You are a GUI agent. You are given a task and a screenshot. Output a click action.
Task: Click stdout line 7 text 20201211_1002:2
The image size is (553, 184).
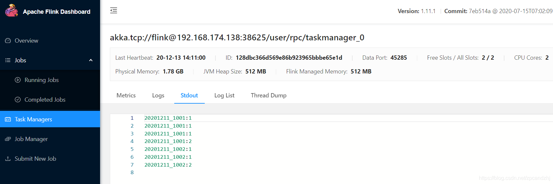click(168, 165)
